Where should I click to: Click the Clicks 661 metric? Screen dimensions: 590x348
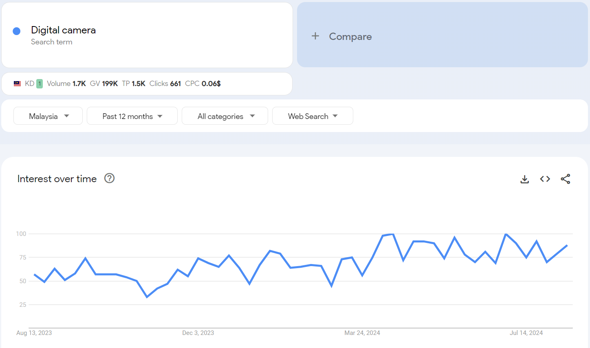pos(165,84)
